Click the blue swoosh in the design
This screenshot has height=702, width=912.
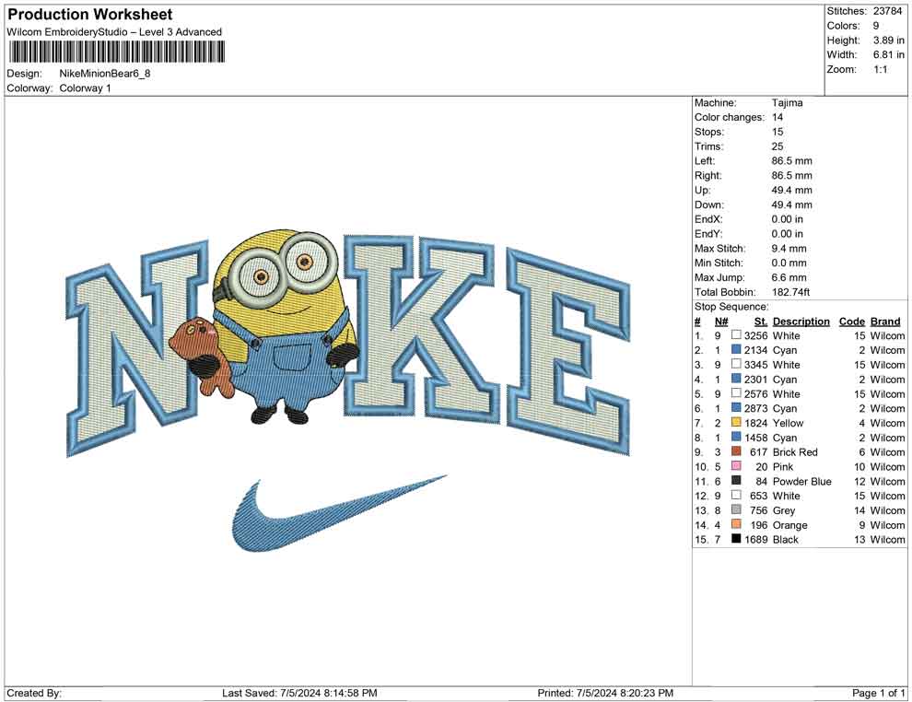pyautogui.click(x=339, y=513)
